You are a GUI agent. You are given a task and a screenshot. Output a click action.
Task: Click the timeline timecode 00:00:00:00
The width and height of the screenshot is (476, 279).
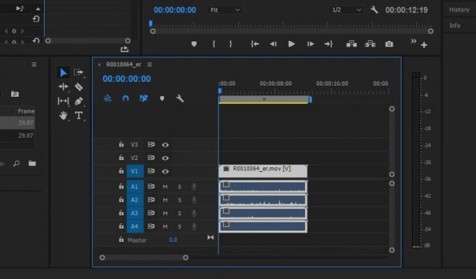pyautogui.click(x=127, y=79)
